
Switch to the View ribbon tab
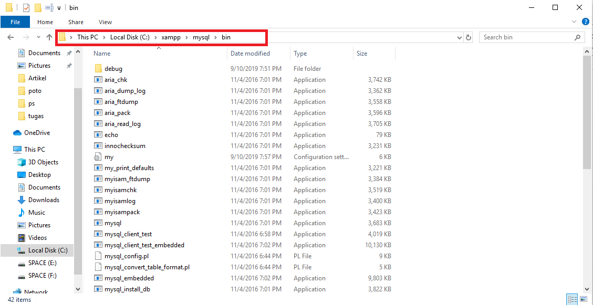105,22
